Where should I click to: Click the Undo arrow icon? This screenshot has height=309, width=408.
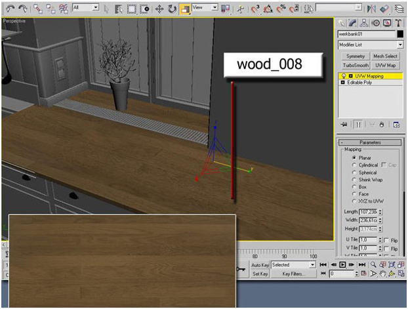coord(10,9)
